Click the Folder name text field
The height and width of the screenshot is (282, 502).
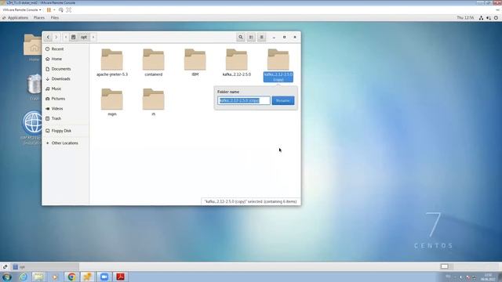[x=244, y=100]
